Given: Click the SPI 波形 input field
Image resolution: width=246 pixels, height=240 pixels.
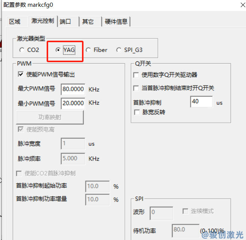Looking at the screenshot, I should (x=161, y=213).
